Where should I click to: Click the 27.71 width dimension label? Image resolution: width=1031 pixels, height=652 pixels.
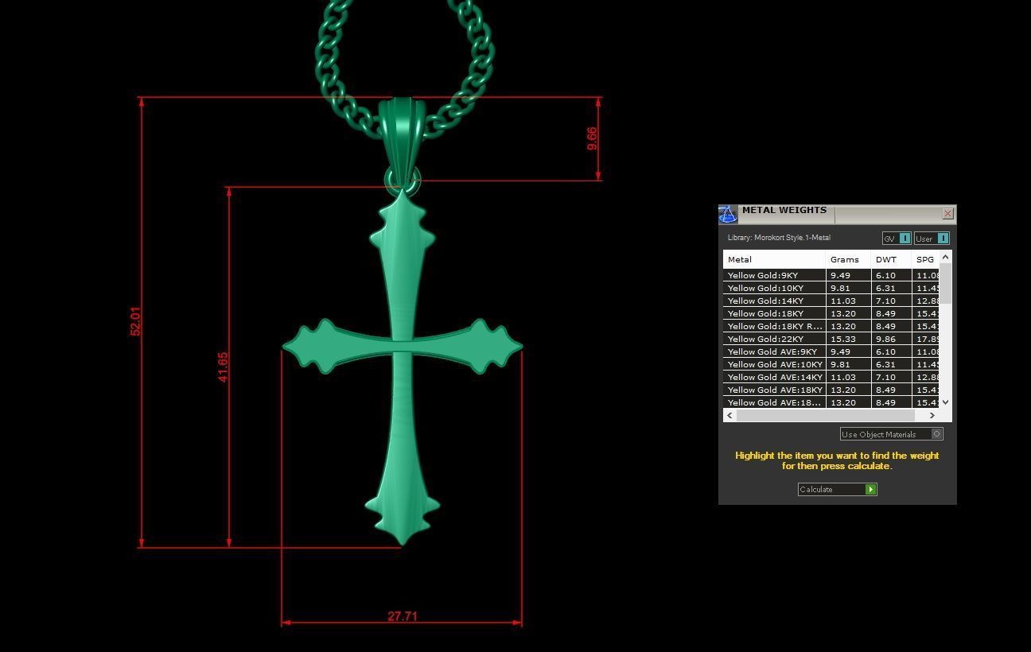pos(402,616)
